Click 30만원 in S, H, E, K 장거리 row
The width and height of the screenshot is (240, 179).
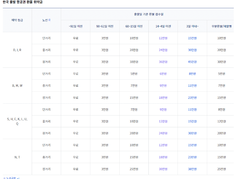[192, 133]
